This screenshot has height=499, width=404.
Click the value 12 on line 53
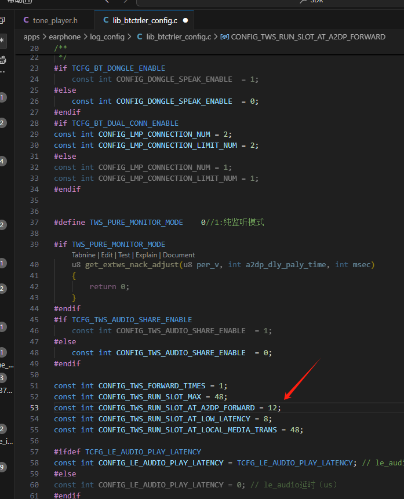pos(272,408)
